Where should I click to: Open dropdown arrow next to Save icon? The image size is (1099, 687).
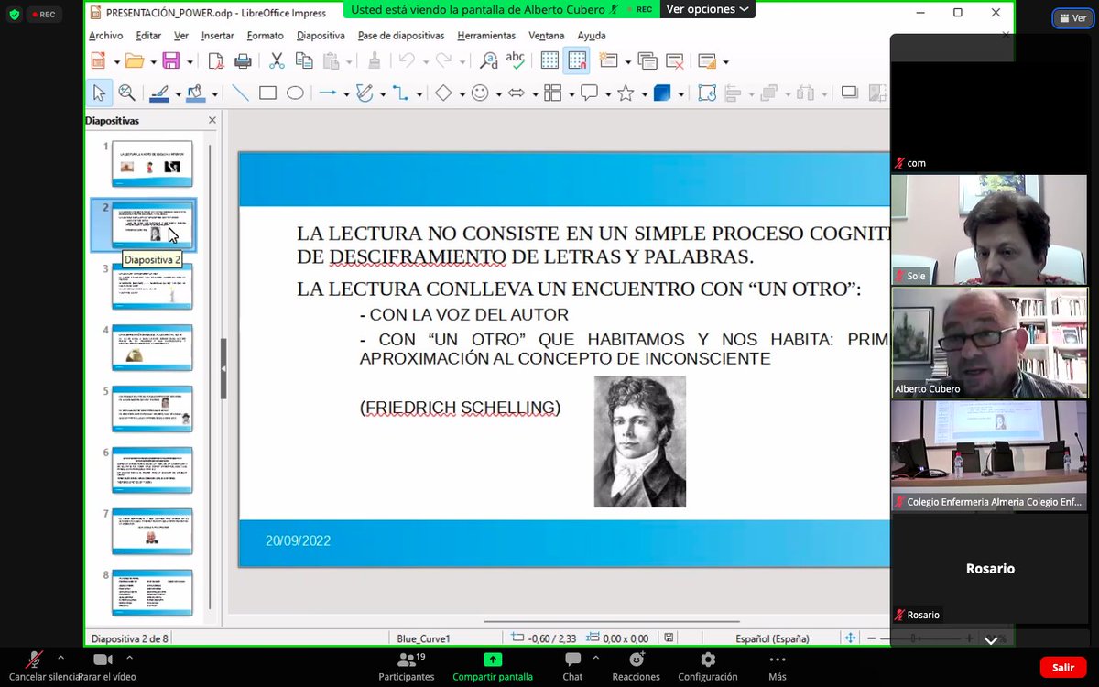point(190,62)
